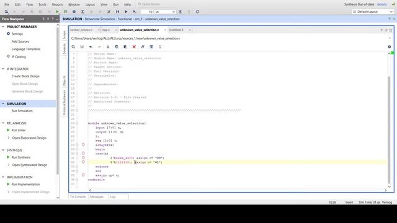Open the Reports menu
Viewport: 397px width, 223px height.
pos(57,4)
